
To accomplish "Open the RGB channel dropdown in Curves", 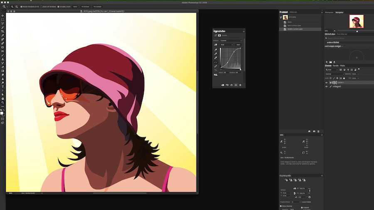I will [226, 45].
